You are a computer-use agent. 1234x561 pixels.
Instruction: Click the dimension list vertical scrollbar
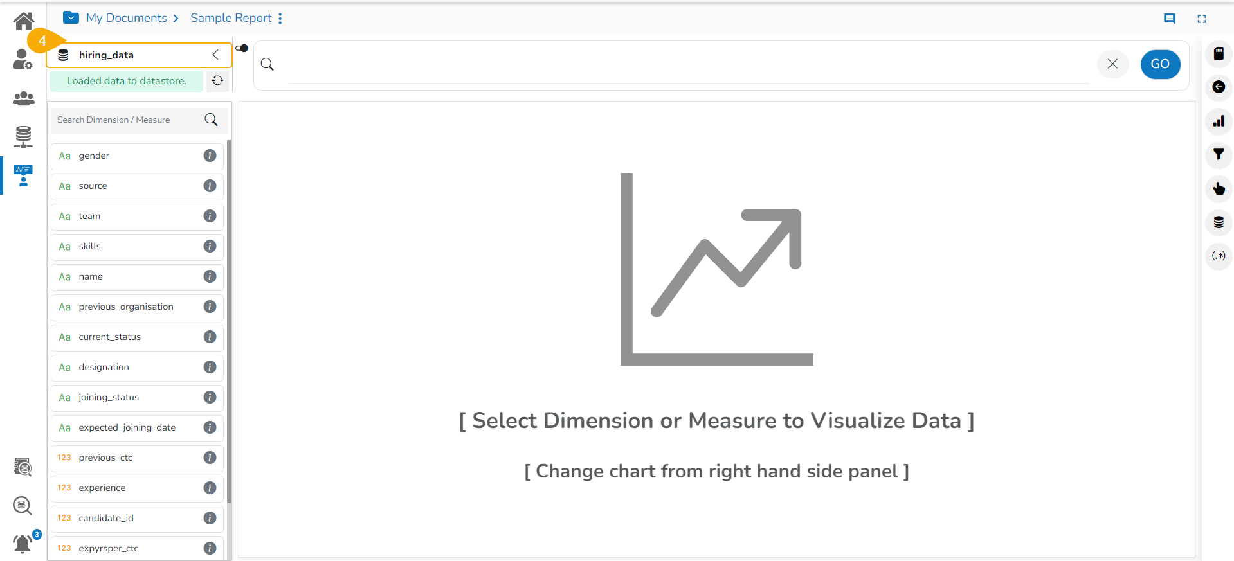point(229,321)
